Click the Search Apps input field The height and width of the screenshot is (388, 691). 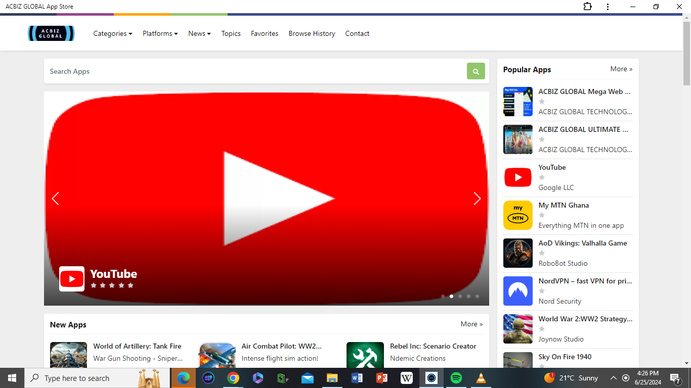point(255,71)
